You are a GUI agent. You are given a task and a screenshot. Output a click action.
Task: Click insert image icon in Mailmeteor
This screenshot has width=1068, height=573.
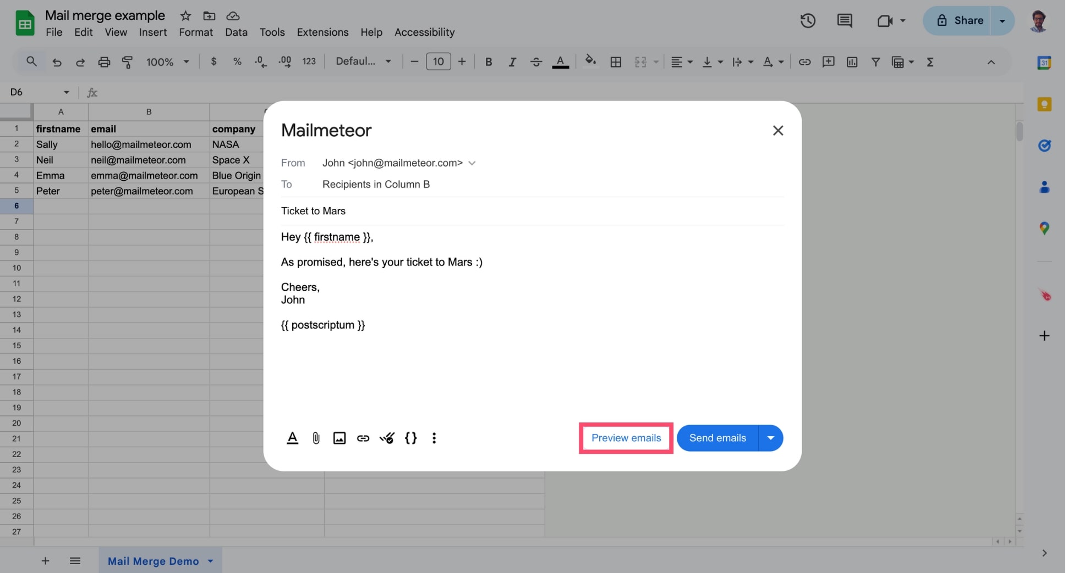(339, 438)
